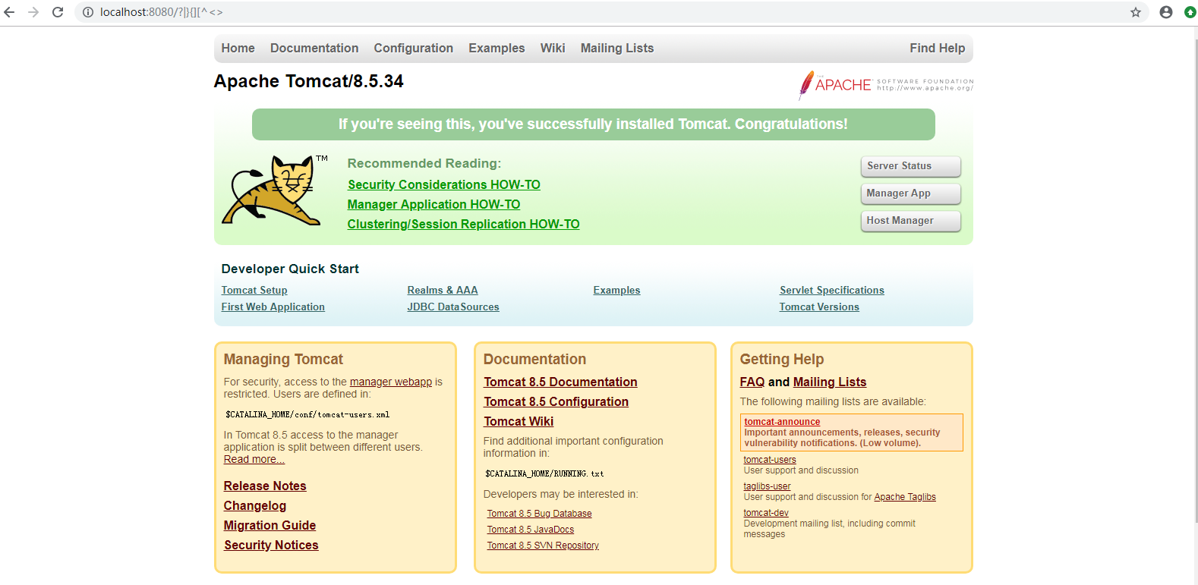This screenshot has height=585, width=1198.
Task: Click the Host Manager button
Action: click(911, 221)
